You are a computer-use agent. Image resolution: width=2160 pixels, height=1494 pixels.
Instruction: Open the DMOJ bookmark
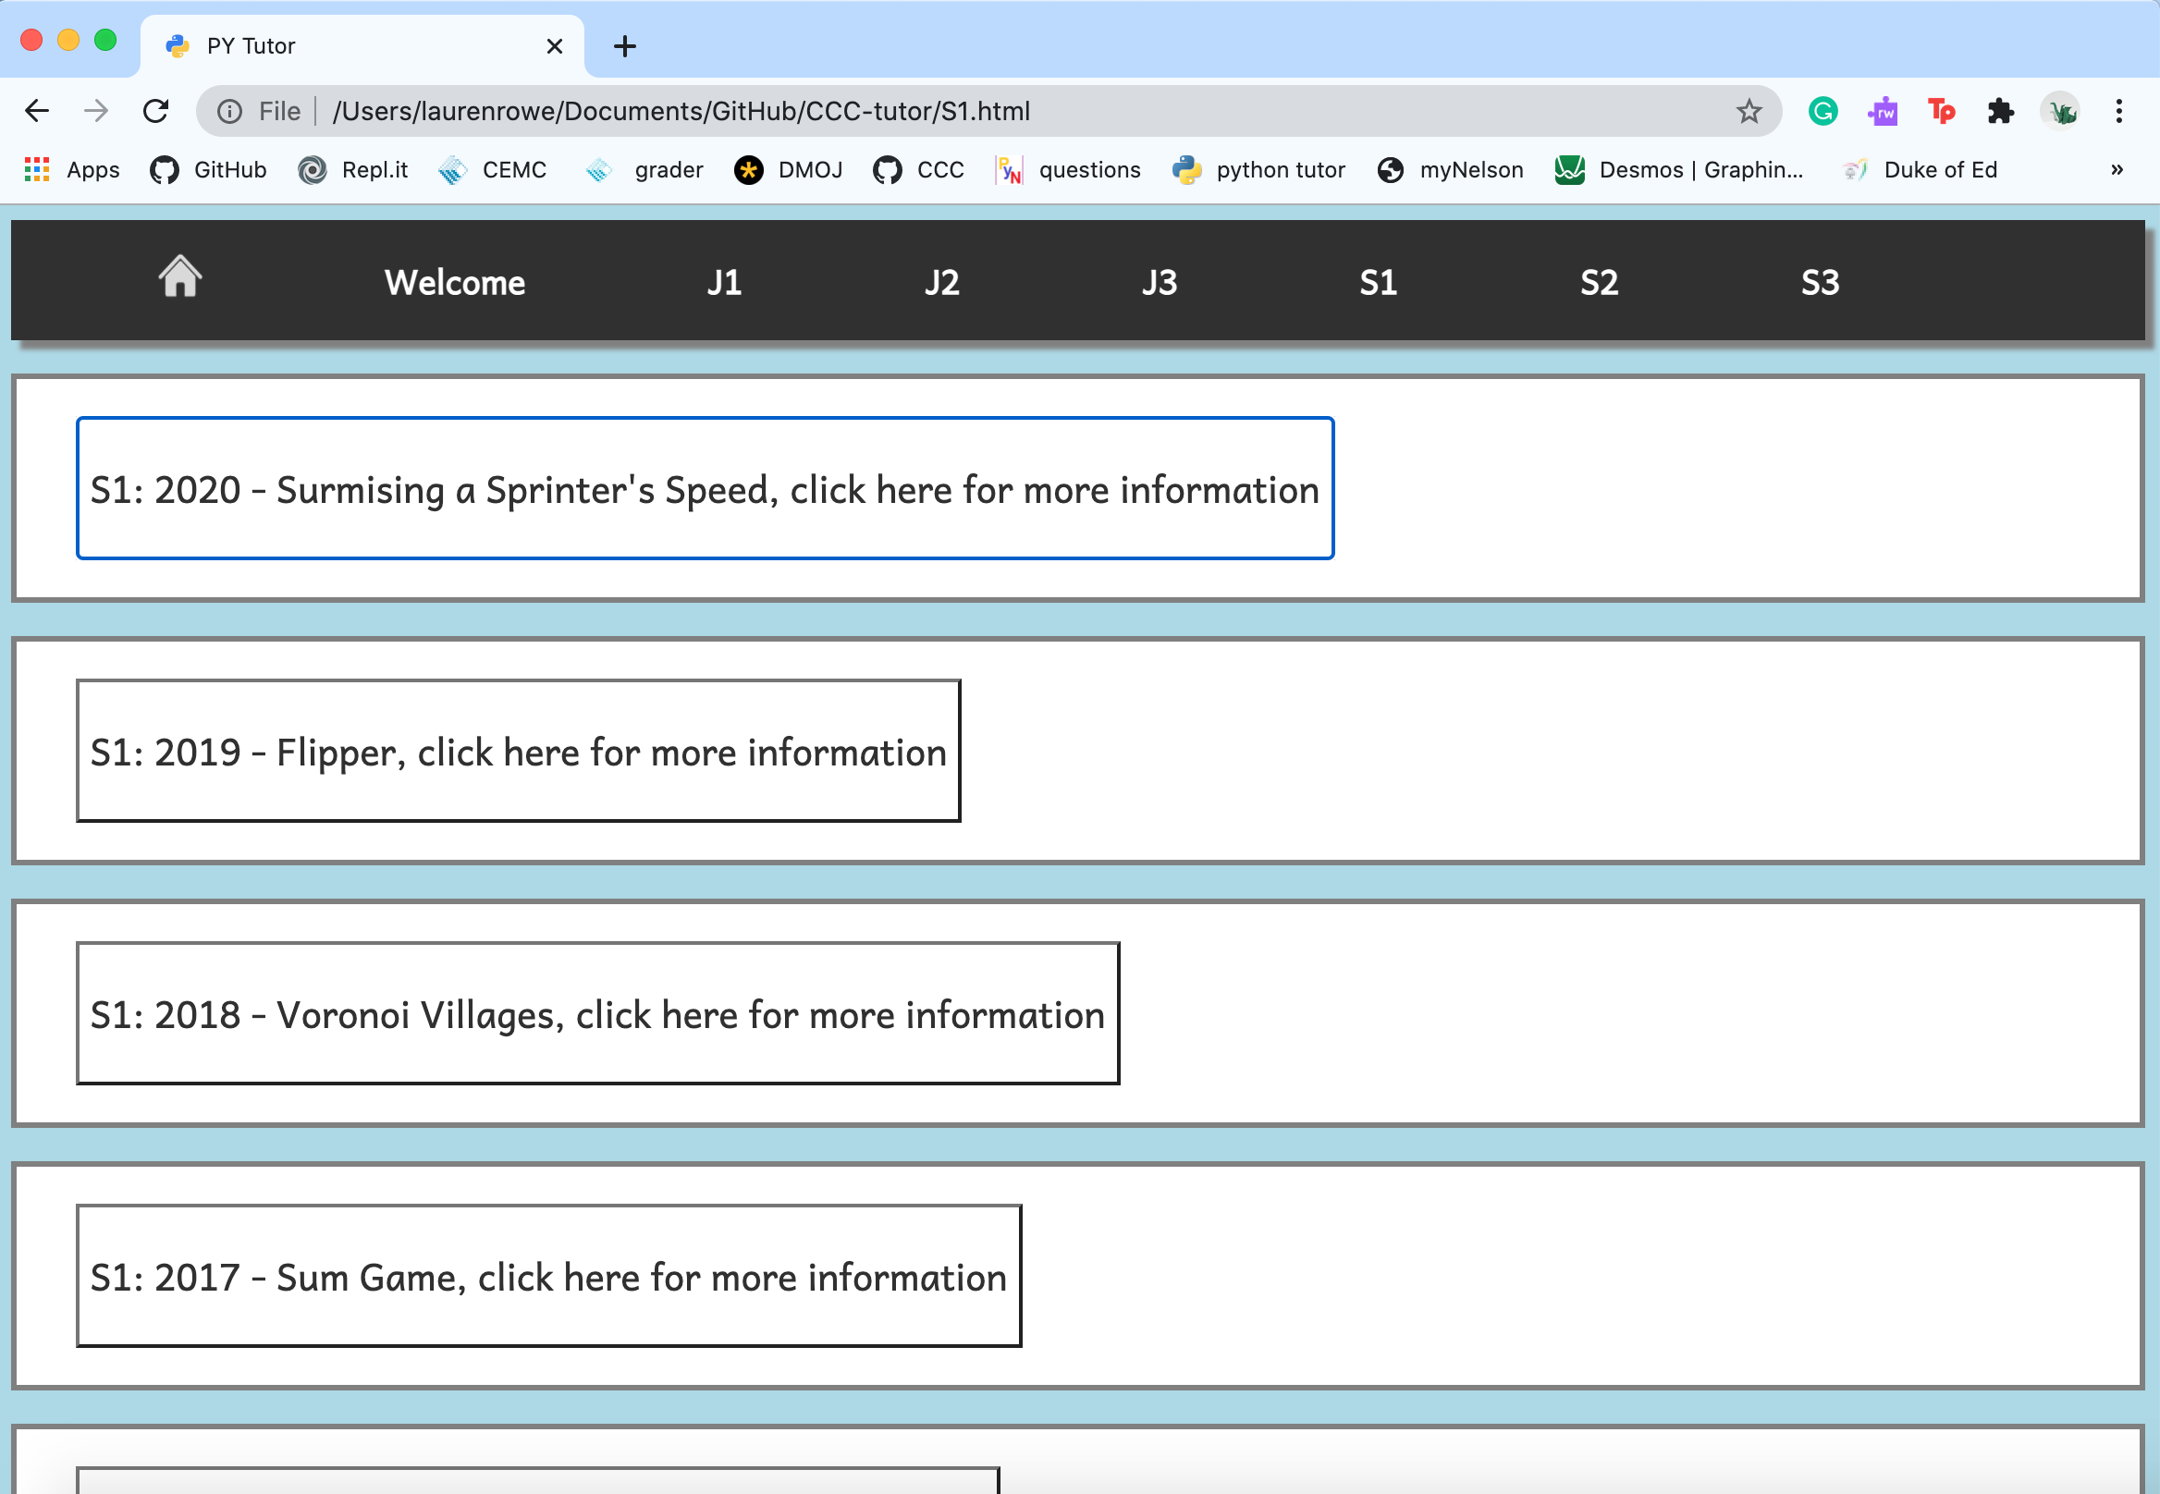[x=790, y=169]
